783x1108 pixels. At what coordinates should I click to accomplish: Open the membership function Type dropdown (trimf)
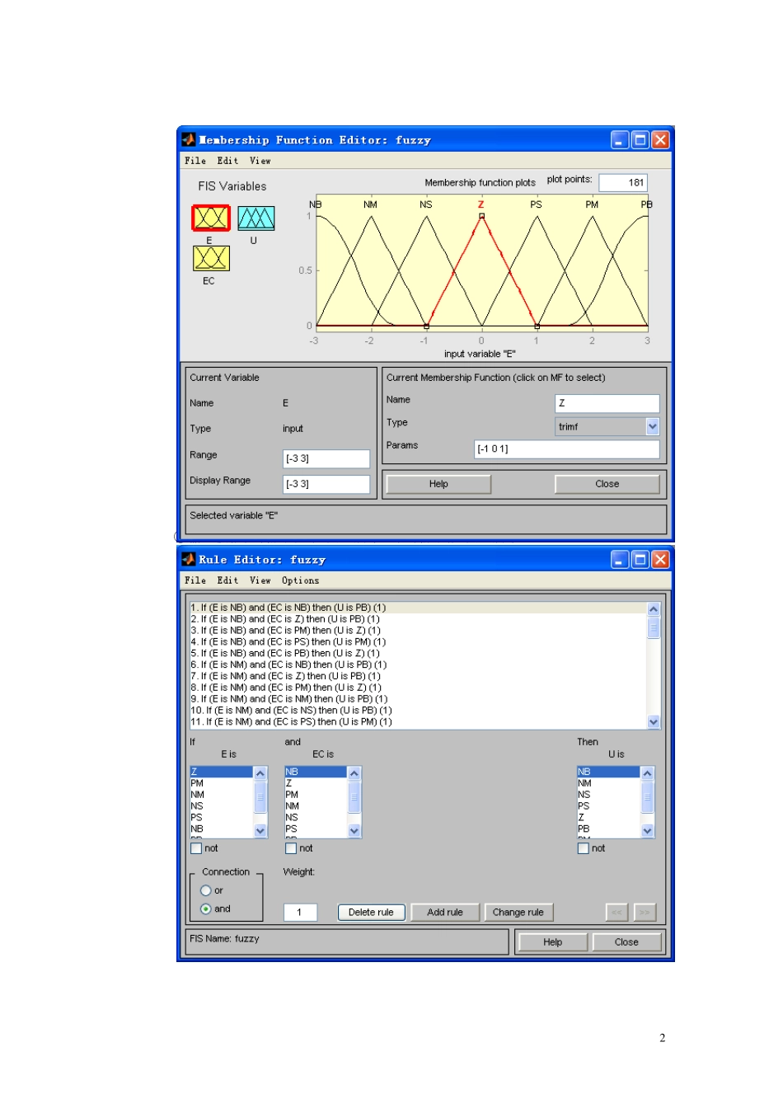653,426
